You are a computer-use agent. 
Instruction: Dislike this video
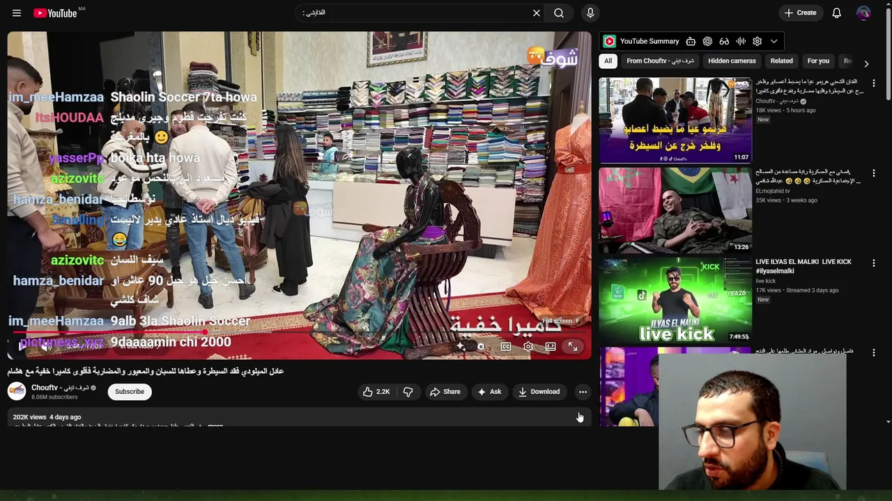pos(408,392)
